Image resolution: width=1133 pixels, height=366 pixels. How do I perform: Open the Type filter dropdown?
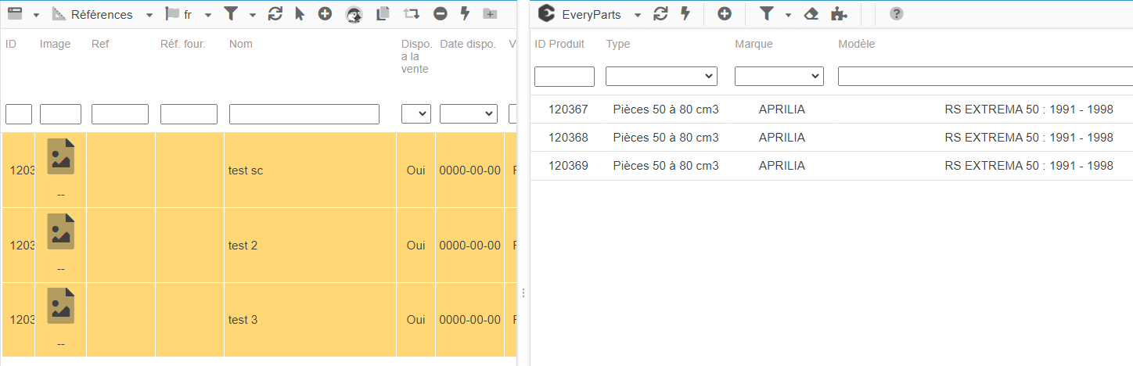[x=661, y=76]
